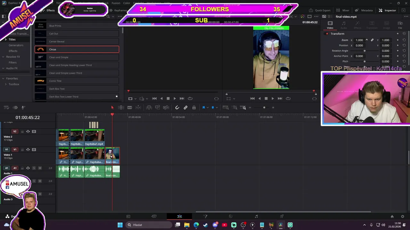The height and width of the screenshot is (230, 410).
Task: Go to last frame in source viewer
Action: pos(182,98)
